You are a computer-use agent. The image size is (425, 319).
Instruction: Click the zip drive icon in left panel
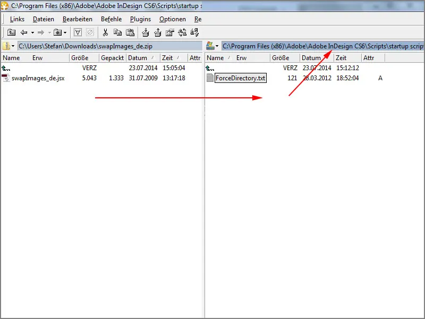point(6,46)
